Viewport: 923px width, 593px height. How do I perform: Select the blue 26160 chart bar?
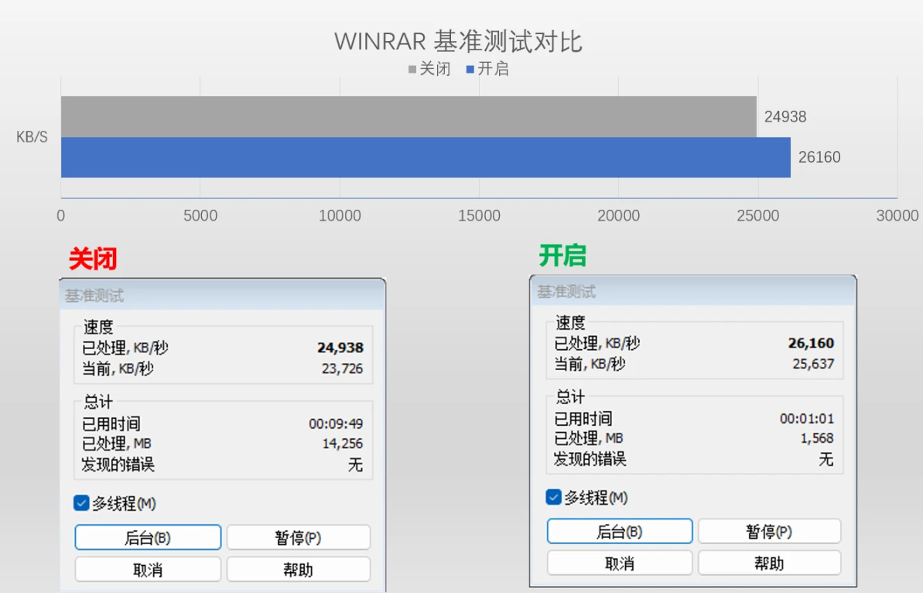click(426, 157)
